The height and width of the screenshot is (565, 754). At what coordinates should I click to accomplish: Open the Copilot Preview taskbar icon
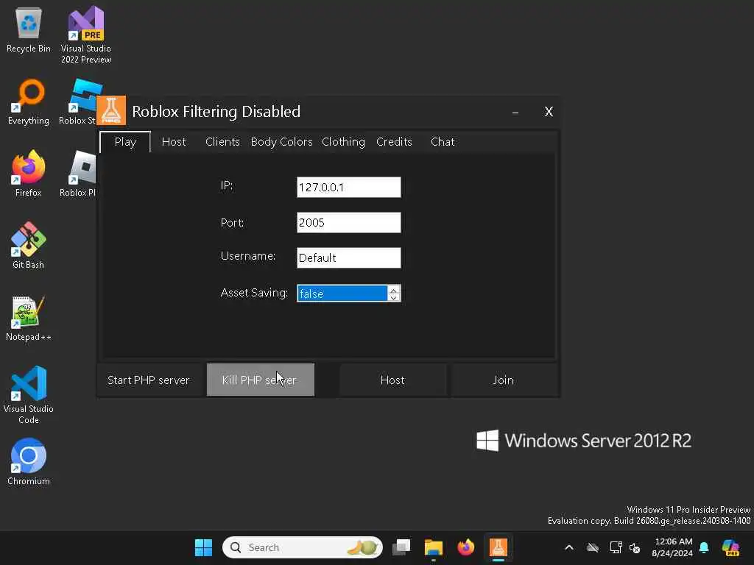(730, 547)
